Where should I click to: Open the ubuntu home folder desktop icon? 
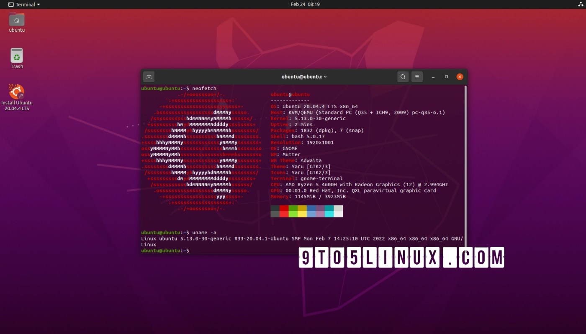tap(17, 23)
